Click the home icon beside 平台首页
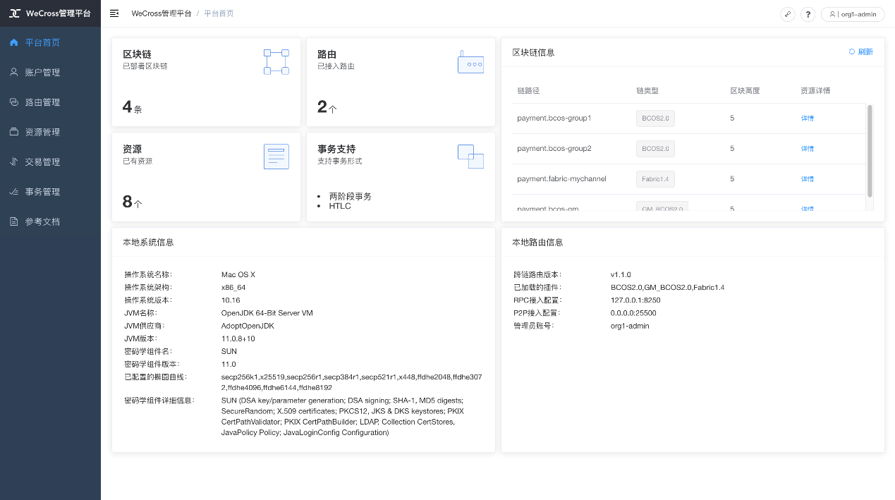The width and height of the screenshot is (895, 500). tap(14, 42)
